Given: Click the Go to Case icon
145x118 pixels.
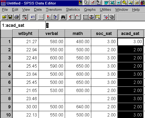Looking at the screenshot, I should 49,17.
